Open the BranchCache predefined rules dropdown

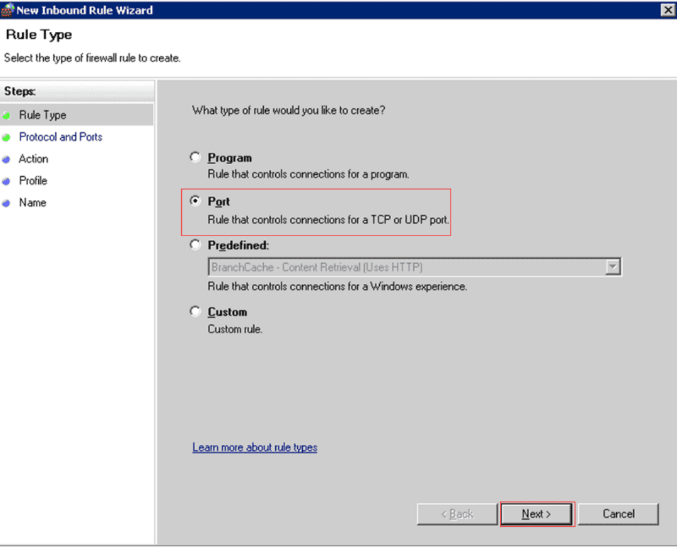tap(414, 266)
